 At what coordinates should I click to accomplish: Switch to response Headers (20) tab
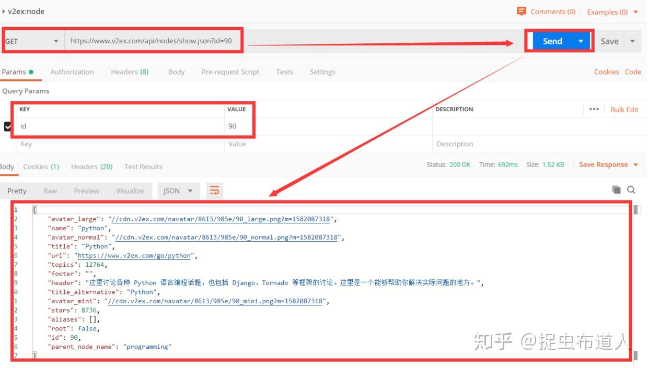tap(92, 167)
